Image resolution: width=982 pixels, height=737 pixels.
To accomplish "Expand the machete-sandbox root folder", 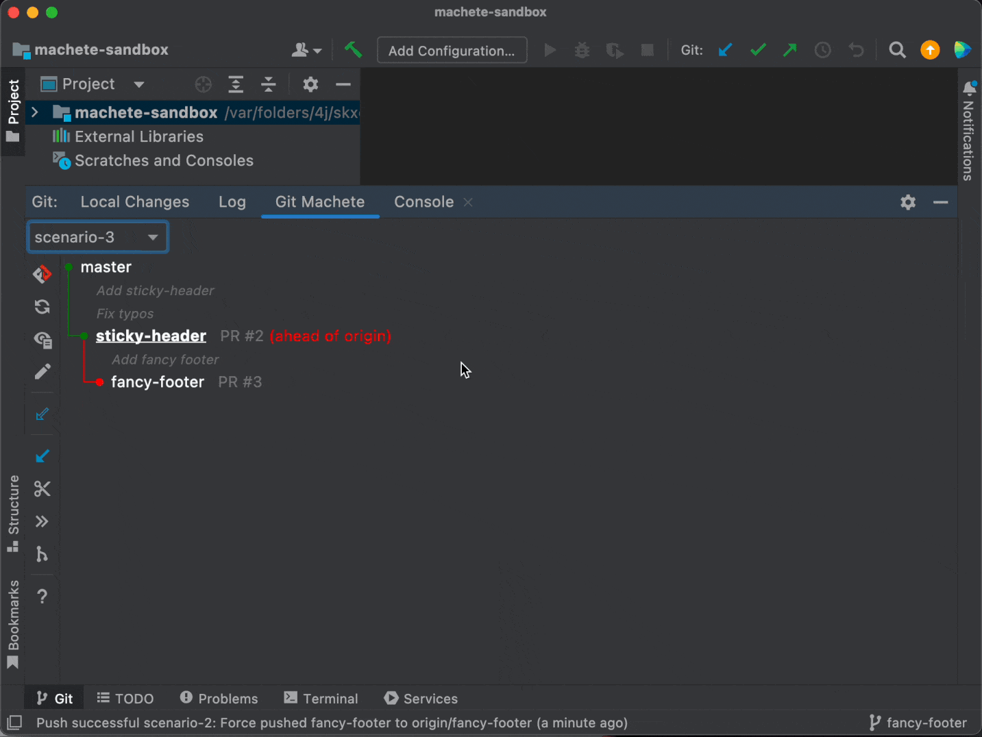I will (35, 112).
